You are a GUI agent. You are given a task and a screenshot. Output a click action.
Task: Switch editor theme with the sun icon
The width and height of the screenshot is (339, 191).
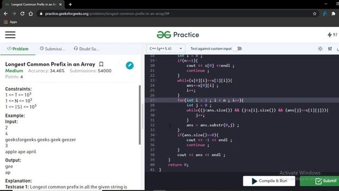320,49
